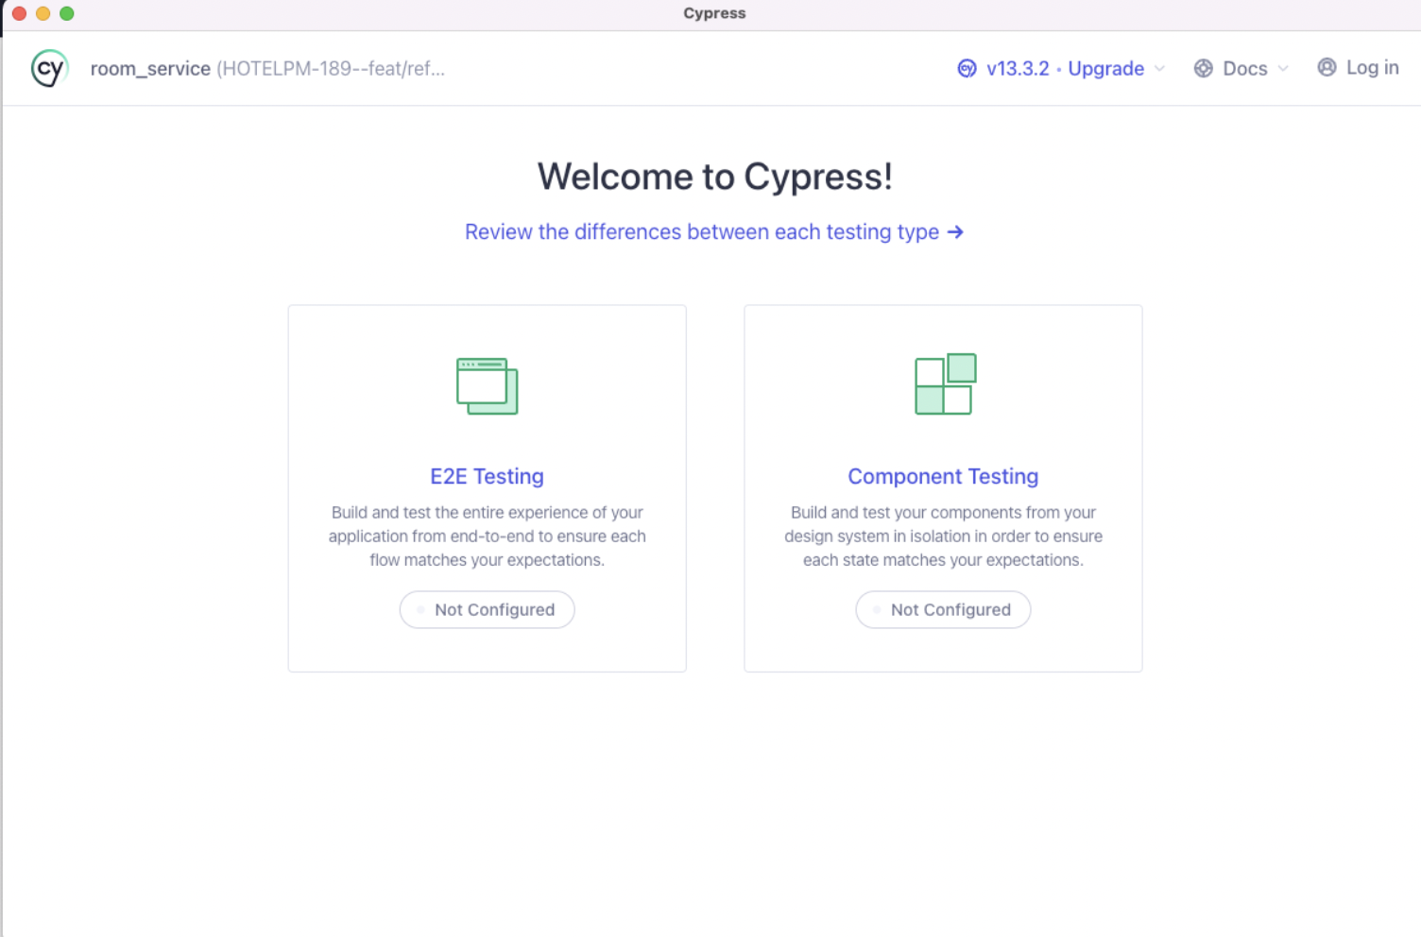Click the Cypress logo icon
The image size is (1421, 937).
pos(49,68)
